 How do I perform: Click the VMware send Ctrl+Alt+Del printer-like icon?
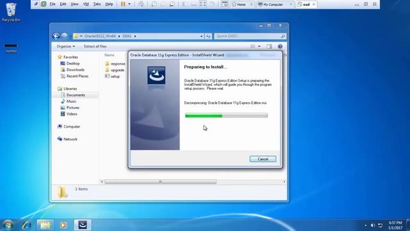[x=141, y=4]
